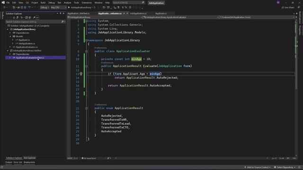
Task: Click the code cleanup broom icon
Action: (108, 158)
